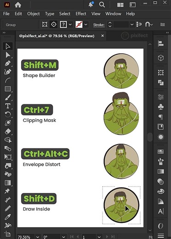Select the Rotate tool
Viewport: 171px width, 239px height.
point(8,114)
